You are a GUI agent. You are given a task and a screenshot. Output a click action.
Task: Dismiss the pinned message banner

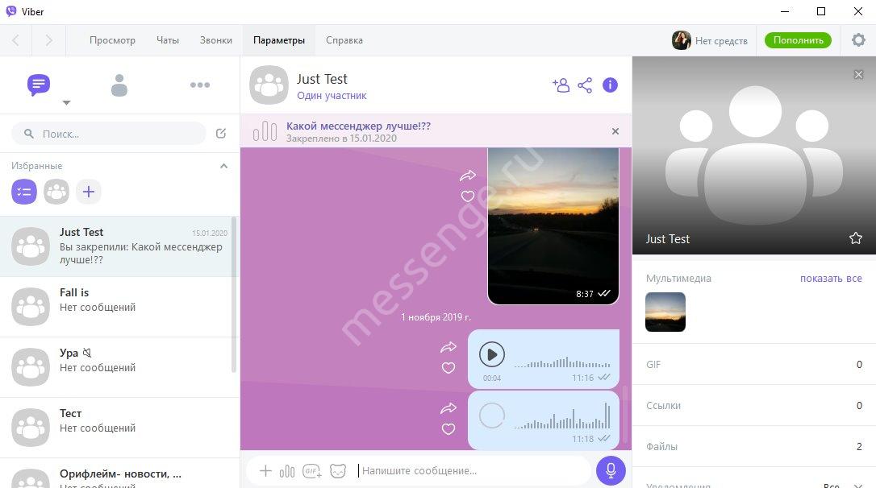point(615,131)
